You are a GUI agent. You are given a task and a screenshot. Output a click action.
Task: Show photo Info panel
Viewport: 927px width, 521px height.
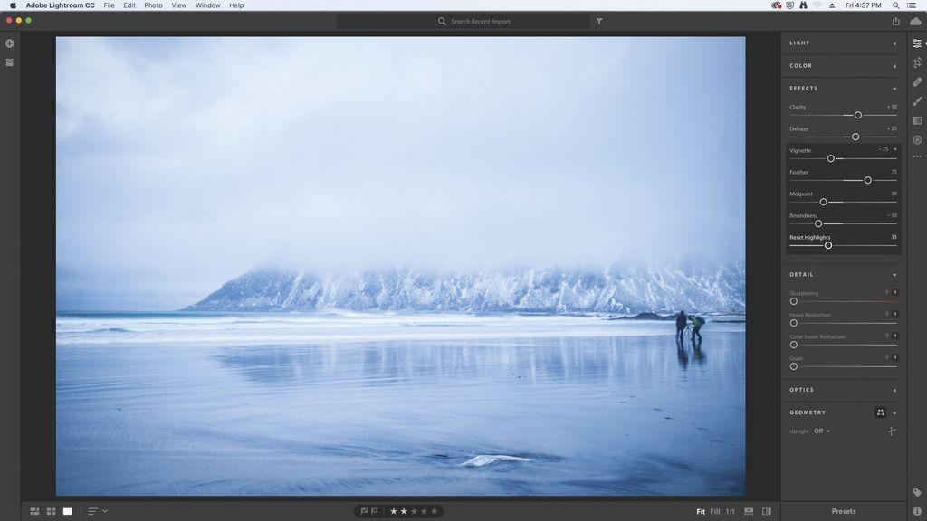915,509
